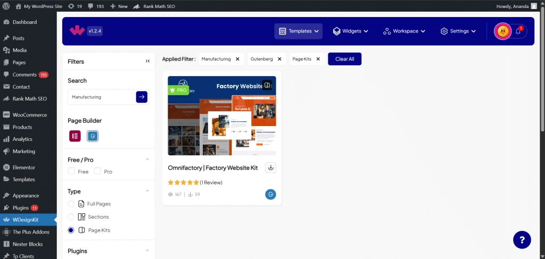Remove the Gutenberg applied filter
This screenshot has height=259, width=545.
coord(279,59)
